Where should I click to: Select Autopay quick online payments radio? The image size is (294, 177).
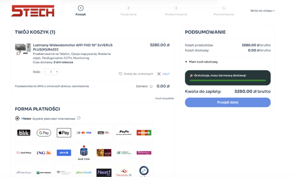coord(17,119)
